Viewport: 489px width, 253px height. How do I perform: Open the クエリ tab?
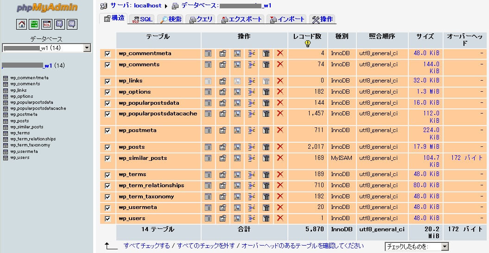click(x=201, y=19)
